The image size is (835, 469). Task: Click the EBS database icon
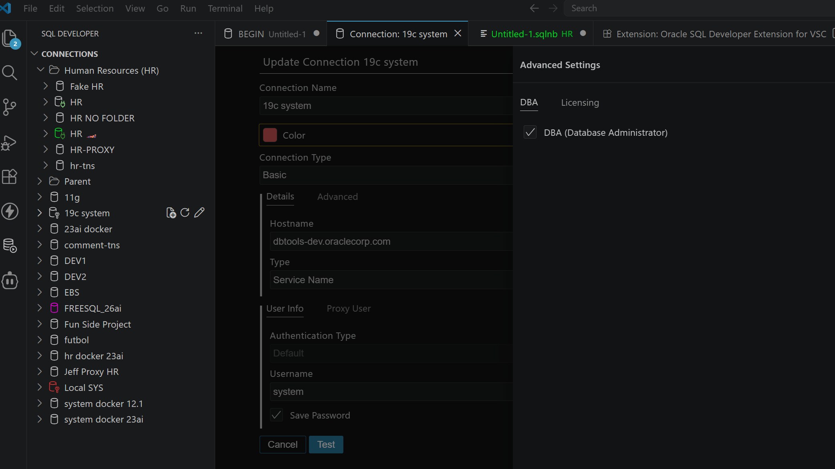pos(54,292)
